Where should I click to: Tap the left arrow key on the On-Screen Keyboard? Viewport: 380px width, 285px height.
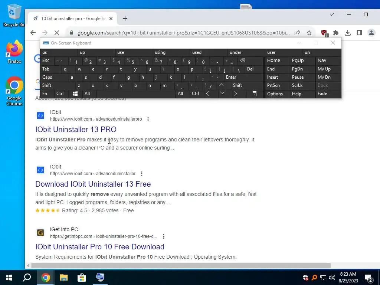click(207, 94)
